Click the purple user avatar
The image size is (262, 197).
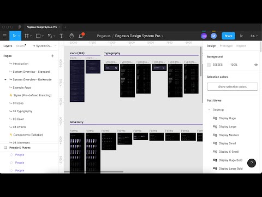pyautogui.click(x=204, y=36)
